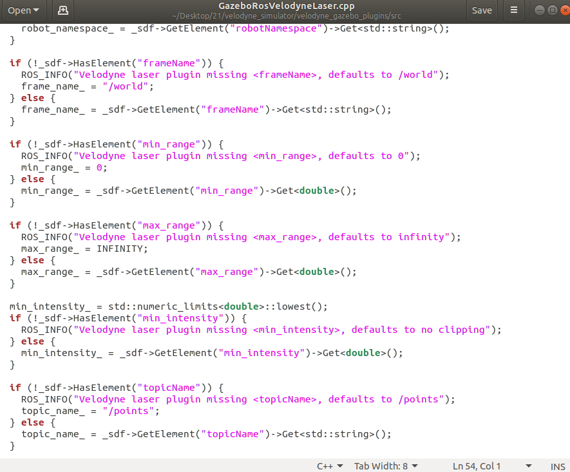The image size is (570, 472).
Task: Open the file chooser with Open button
Action: coord(24,10)
